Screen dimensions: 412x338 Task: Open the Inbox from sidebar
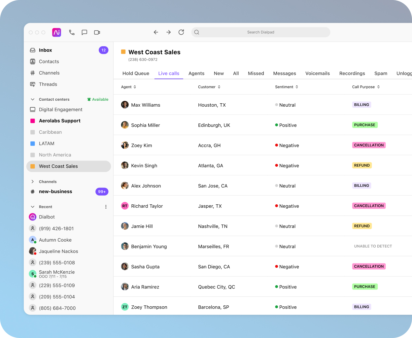pos(46,50)
